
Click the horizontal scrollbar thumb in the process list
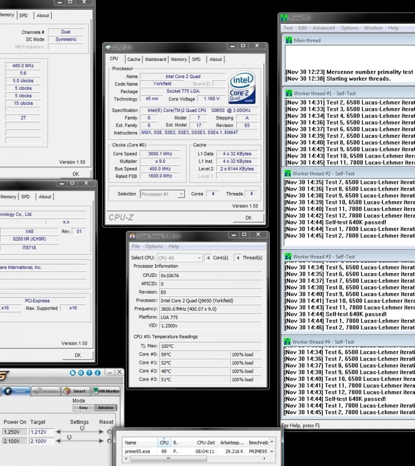(x=169, y=459)
